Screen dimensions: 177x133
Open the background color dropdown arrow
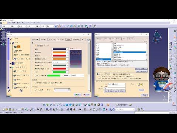coord(67,49)
